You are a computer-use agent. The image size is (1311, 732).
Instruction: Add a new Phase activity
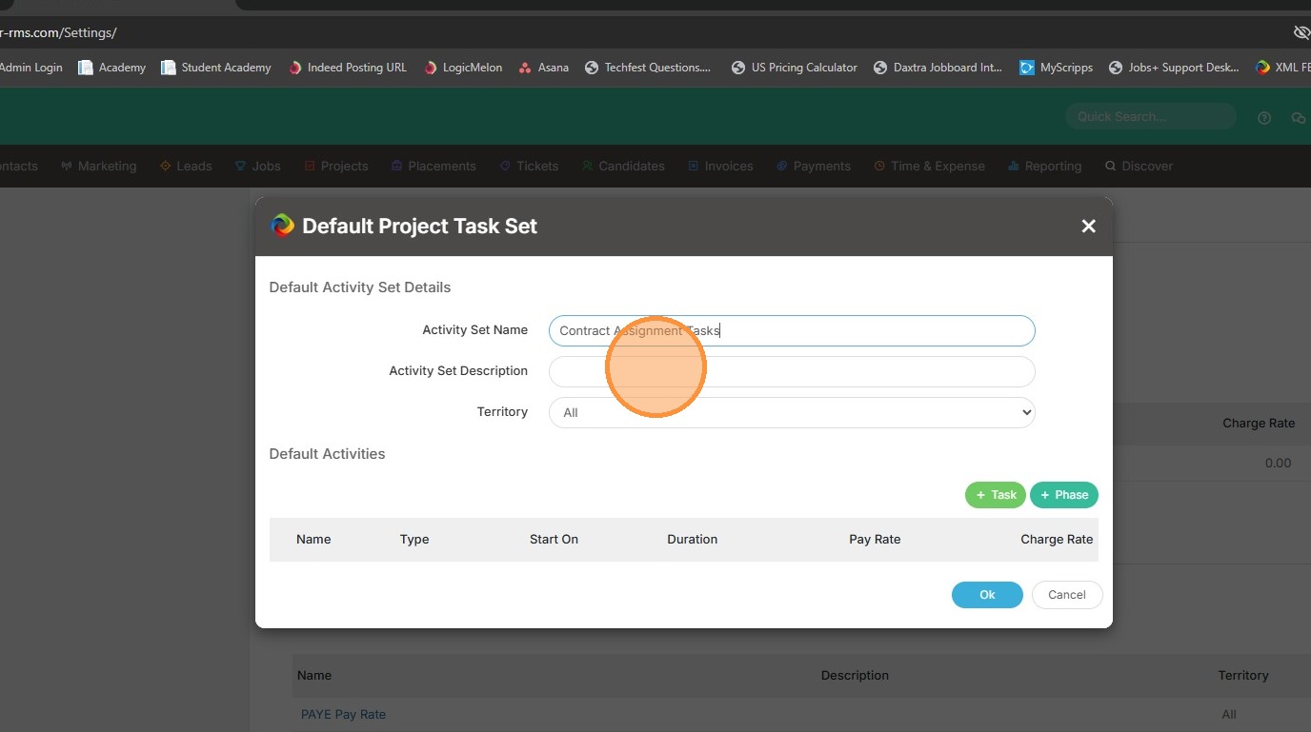click(1064, 495)
